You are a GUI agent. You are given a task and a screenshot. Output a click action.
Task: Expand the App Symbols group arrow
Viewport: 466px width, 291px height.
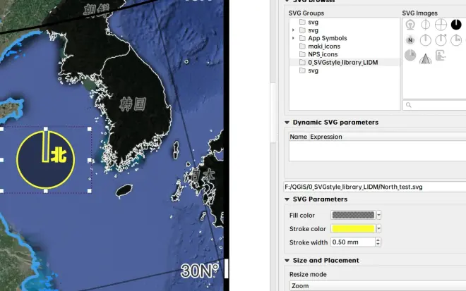pos(293,38)
